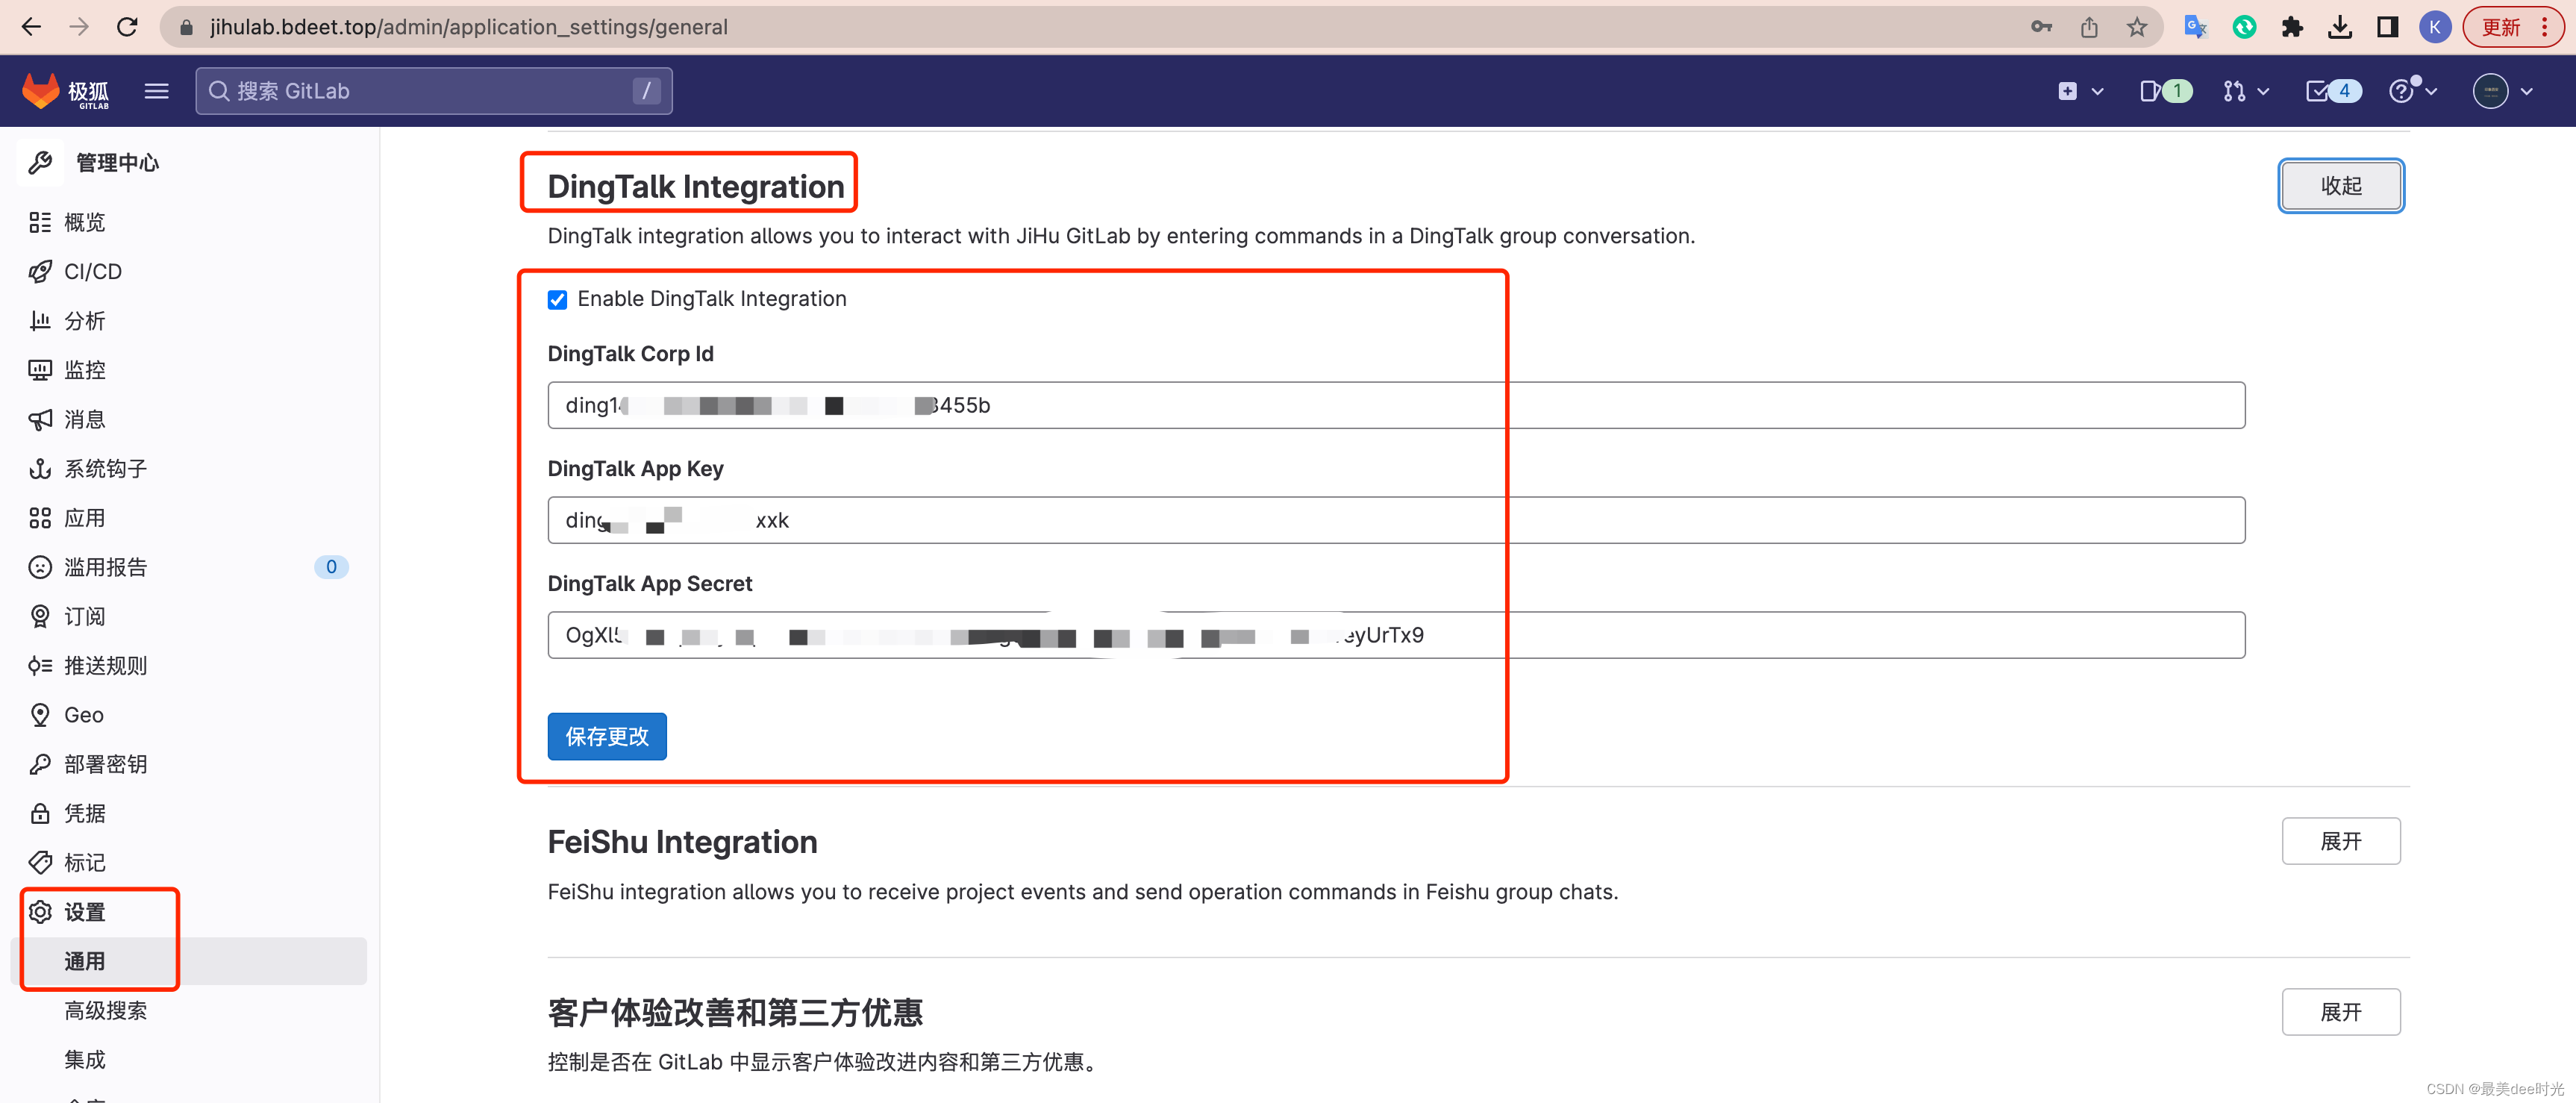This screenshot has height=1103, width=2576.
Task: Click the 分析 chart icon
Action: tap(40, 320)
